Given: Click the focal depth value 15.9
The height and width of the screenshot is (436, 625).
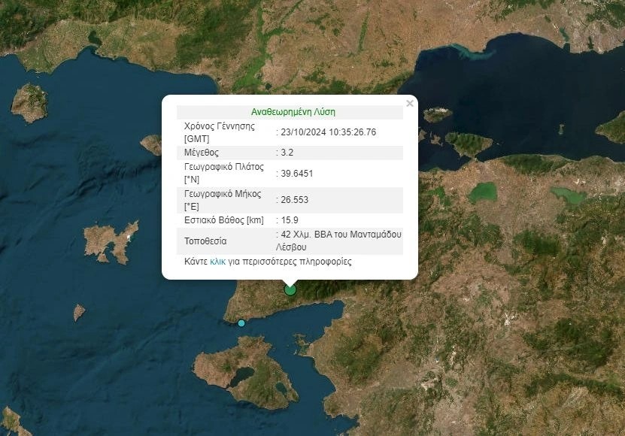Looking at the screenshot, I should click(290, 220).
